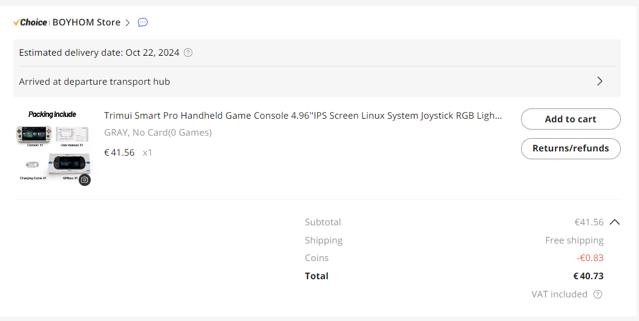Viewport: 639px width, 321px height.
Task: Click the Estimated delivery date text
Action: (99, 53)
